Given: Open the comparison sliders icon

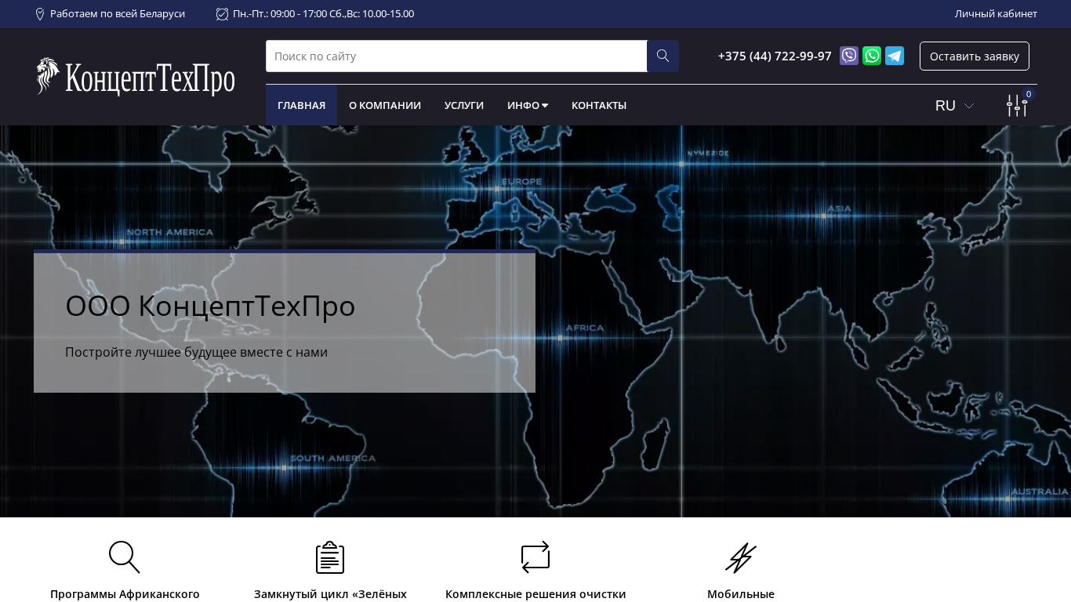Looking at the screenshot, I should 1017,106.
